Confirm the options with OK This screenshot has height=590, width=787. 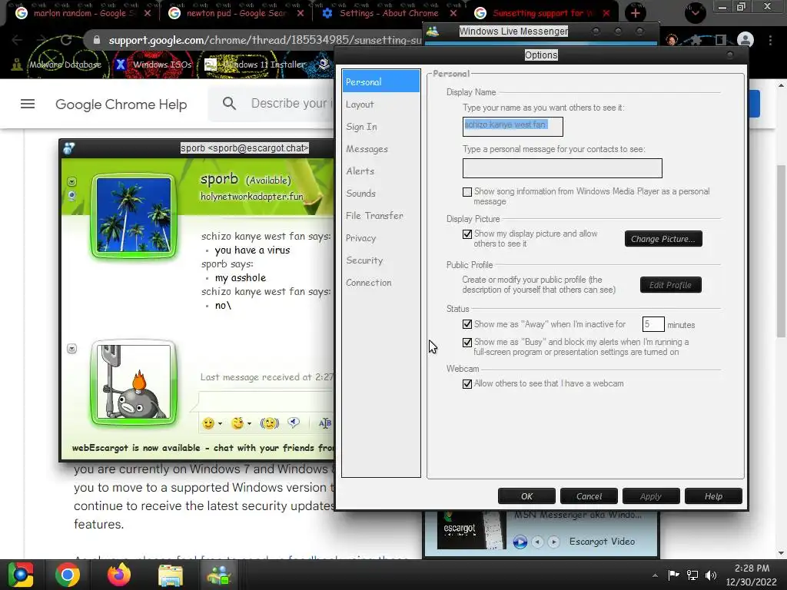[x=526, y=496]
